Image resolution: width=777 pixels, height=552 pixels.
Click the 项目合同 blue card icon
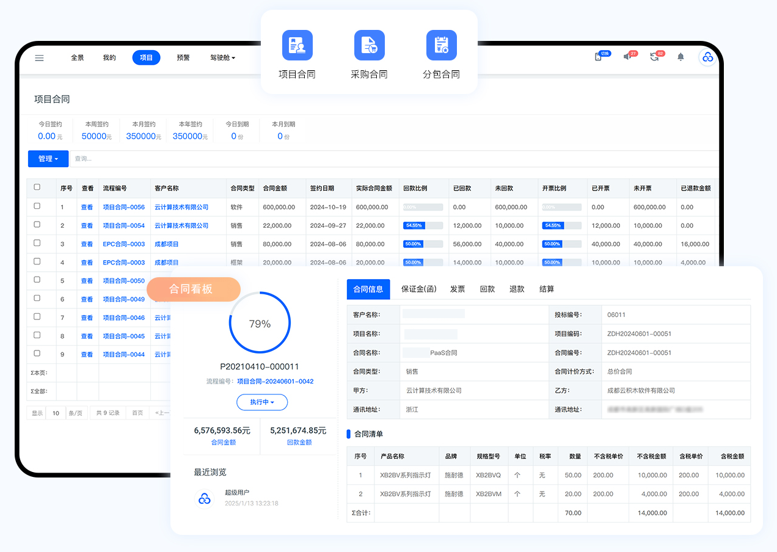[297, 45]
